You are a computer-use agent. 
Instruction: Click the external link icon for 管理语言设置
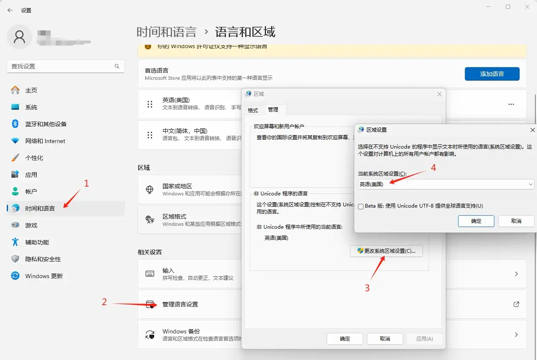point(516,304)
